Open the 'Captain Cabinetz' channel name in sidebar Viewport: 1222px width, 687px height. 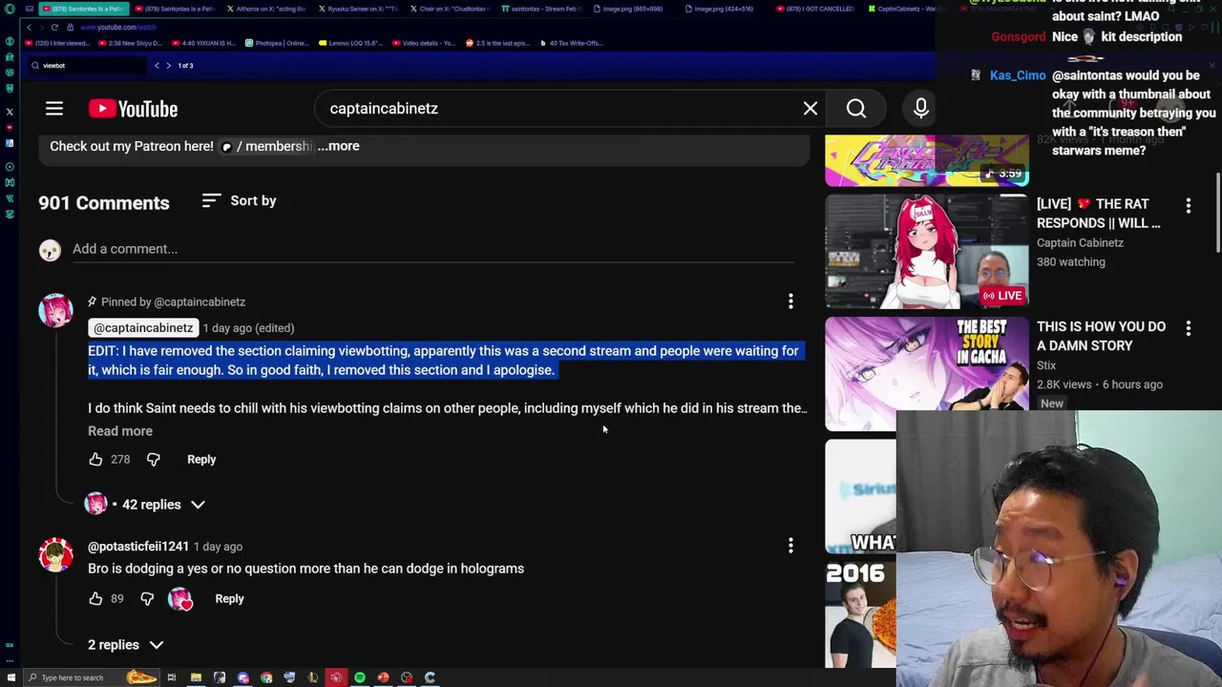click(1080, 243)
